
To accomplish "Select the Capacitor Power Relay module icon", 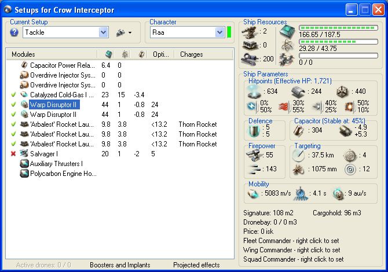I will click(24, 65).
